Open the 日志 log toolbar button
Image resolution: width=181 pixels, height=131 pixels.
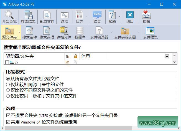[x=80, y=17]
